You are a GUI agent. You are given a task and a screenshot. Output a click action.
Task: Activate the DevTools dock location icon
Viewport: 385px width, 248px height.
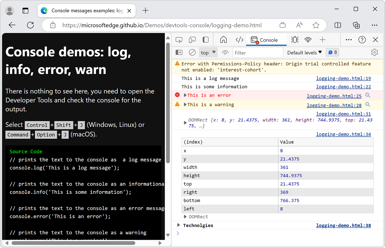pos(205,40)
